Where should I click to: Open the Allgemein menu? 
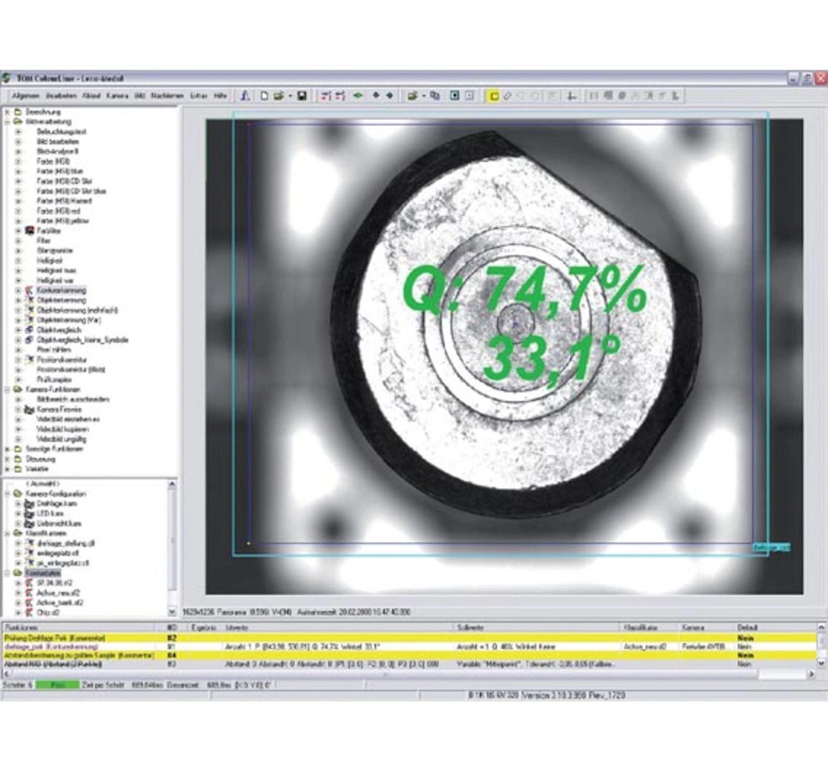26,96
